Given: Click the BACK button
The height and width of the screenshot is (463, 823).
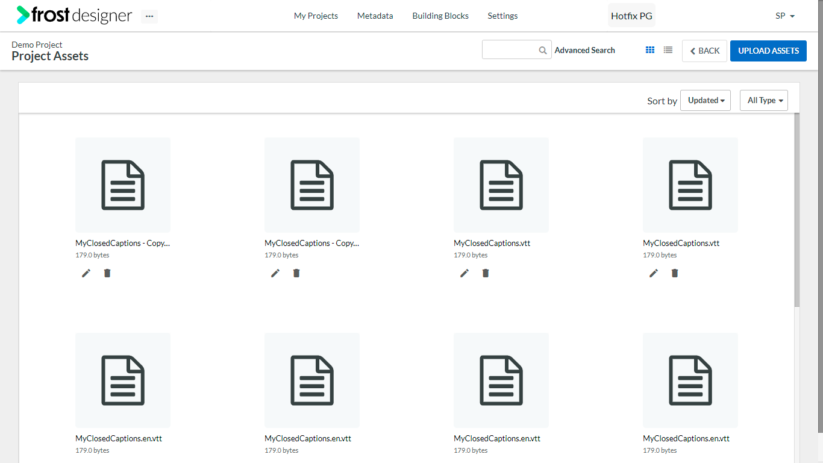Looking at the screenshot, I should coord(705,51).
